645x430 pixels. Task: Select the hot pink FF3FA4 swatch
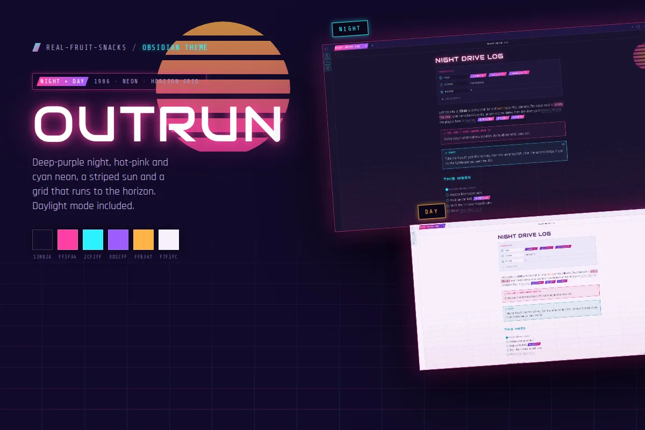coord(68,240)
